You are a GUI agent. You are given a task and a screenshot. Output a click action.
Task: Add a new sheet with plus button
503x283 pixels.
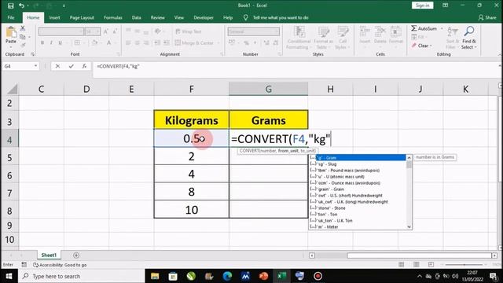click(76, 255)
